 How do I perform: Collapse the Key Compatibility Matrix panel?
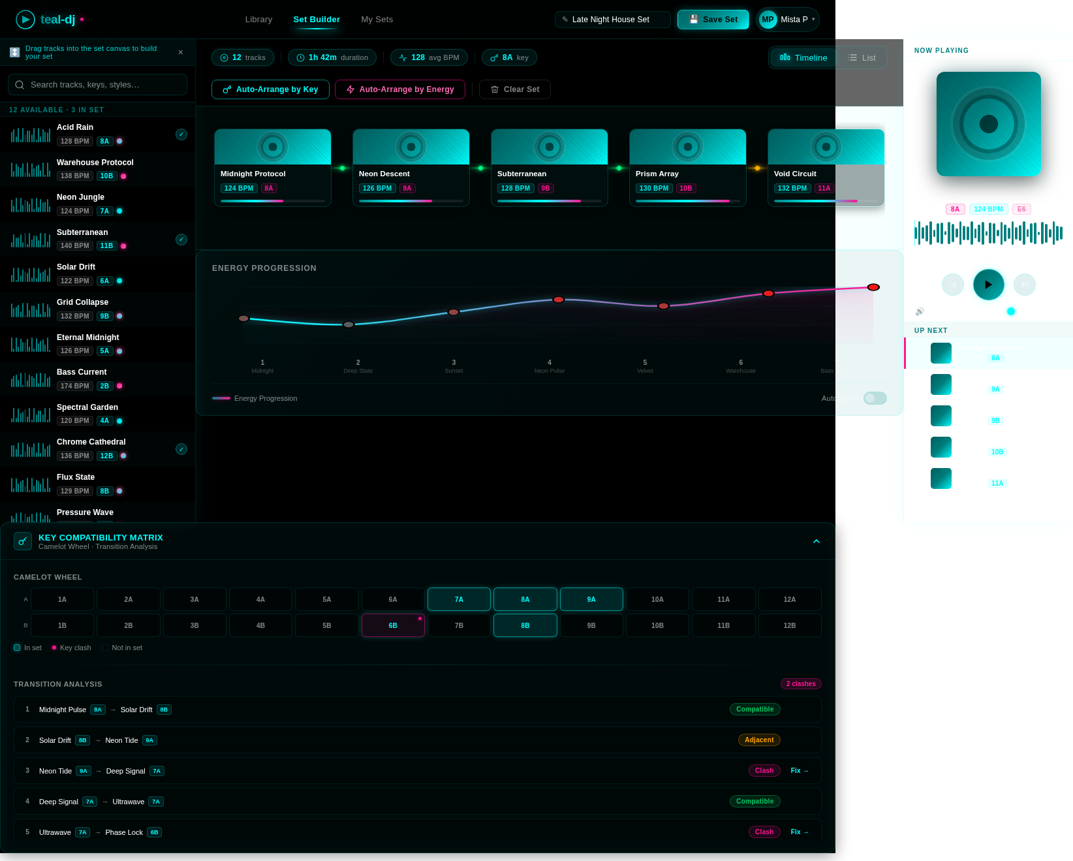pyautogui.click(x=816, y=541)
